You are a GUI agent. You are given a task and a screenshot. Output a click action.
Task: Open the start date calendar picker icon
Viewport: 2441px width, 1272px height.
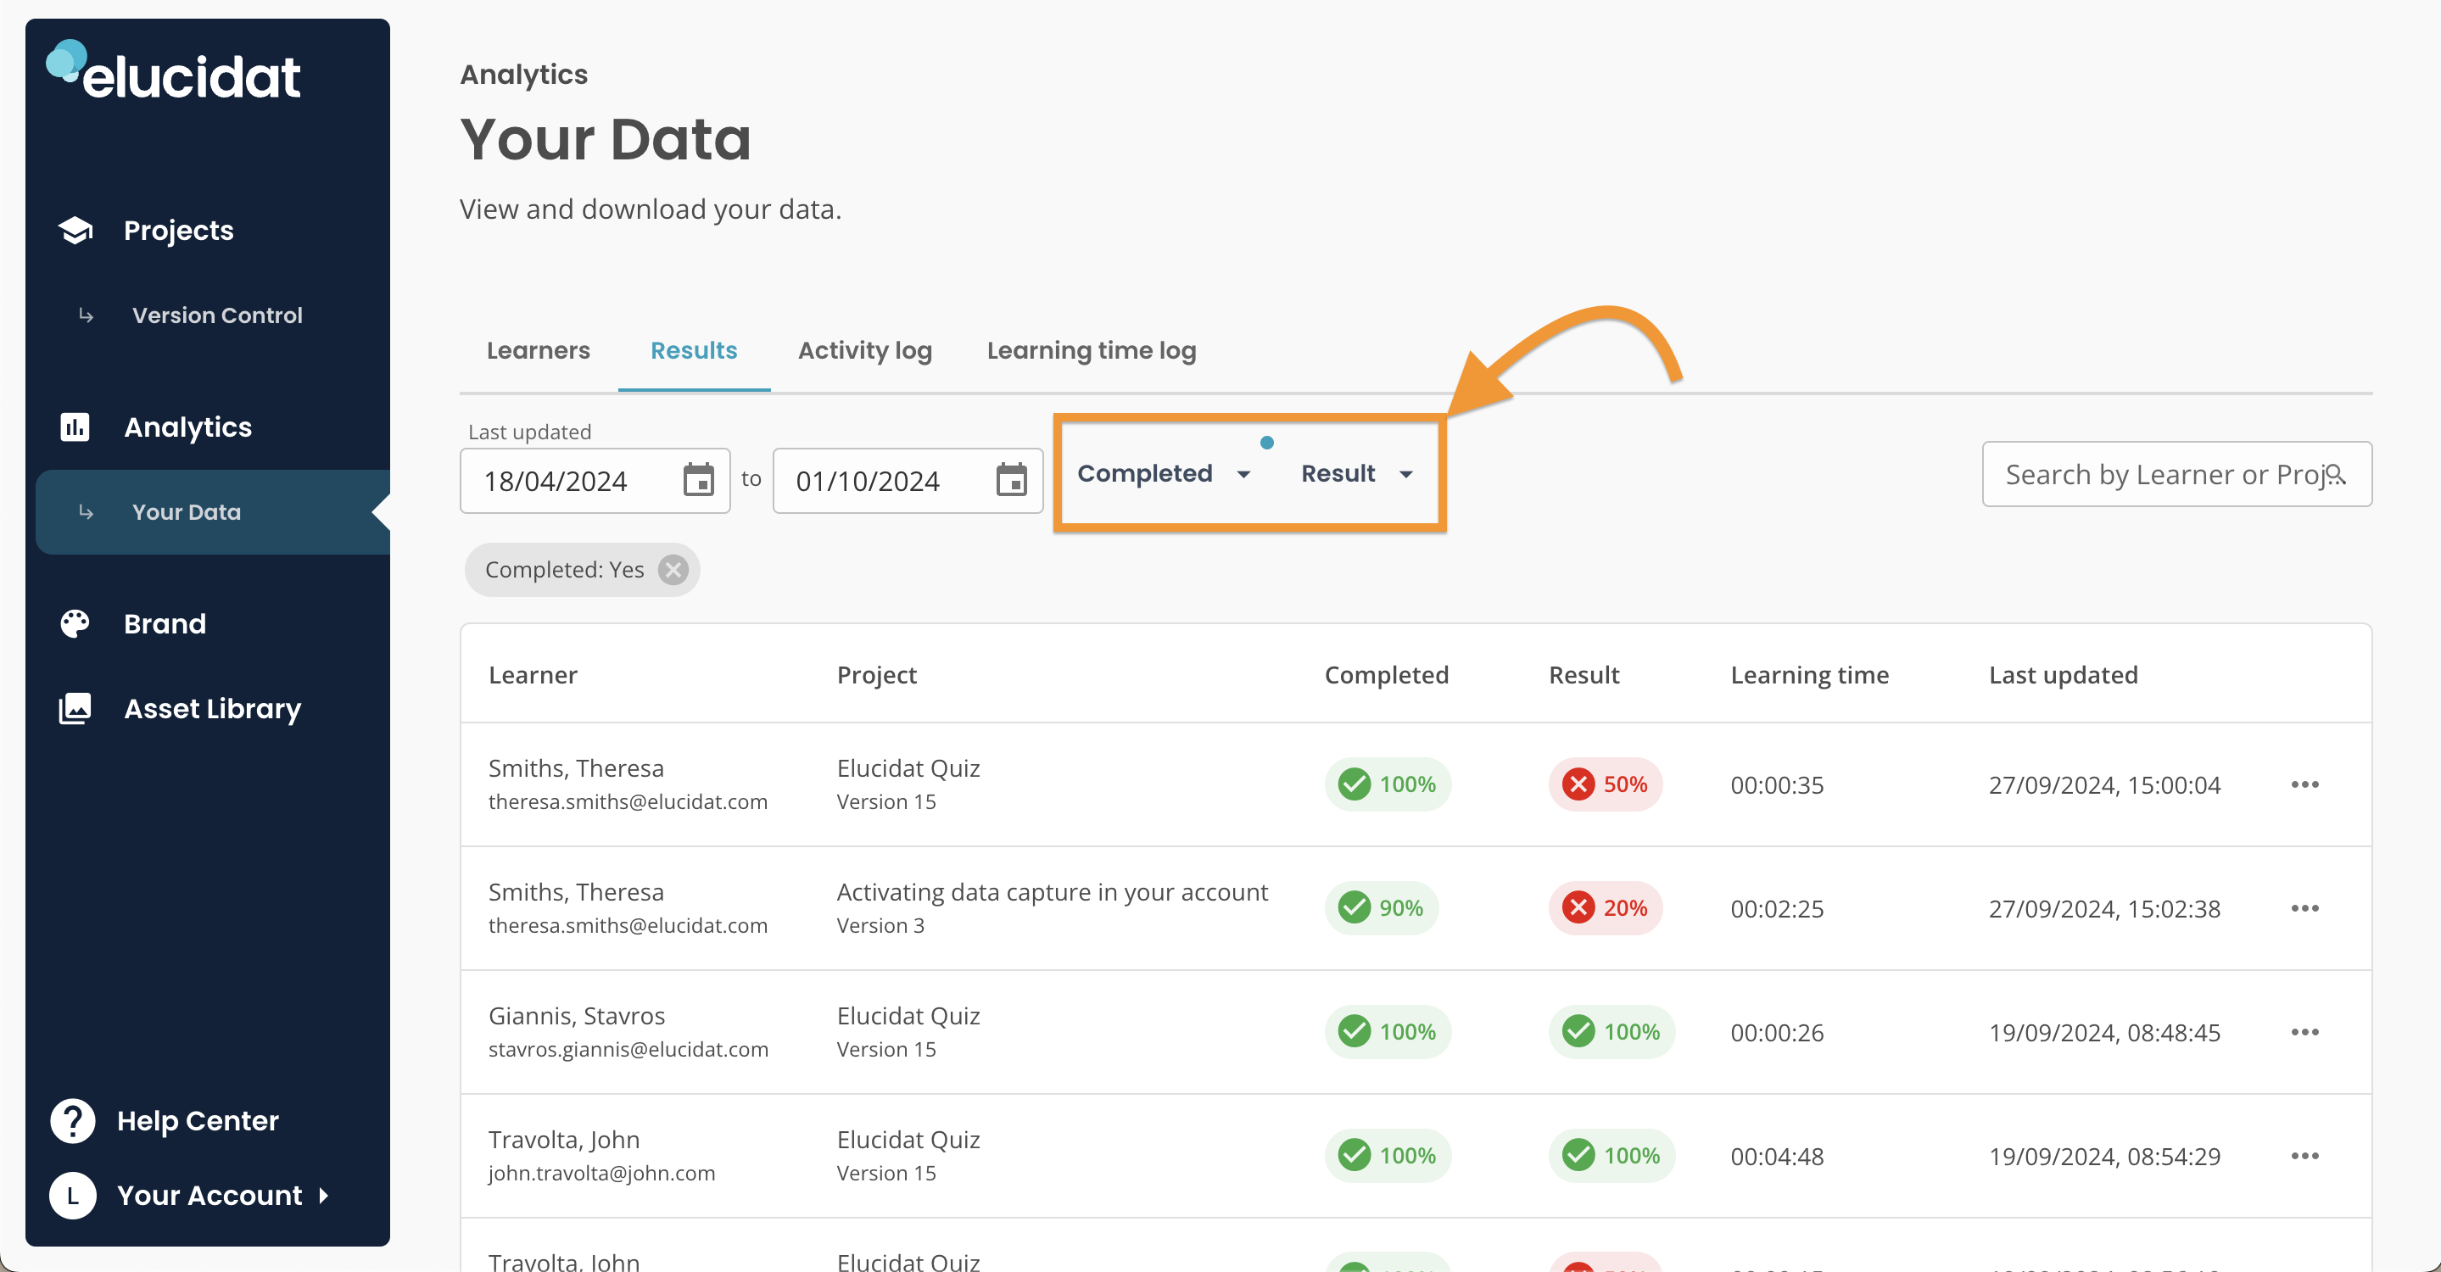pyautogui.click(x=698, y=480)
